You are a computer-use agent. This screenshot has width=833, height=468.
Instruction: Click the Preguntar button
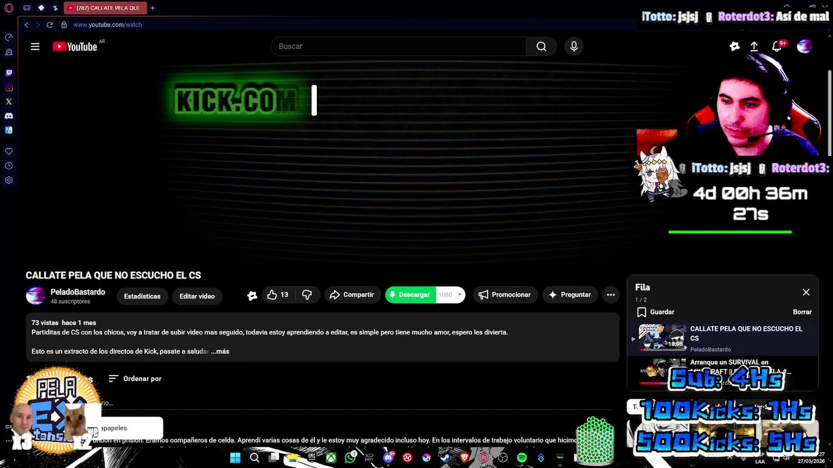pyautogui.click(x=570, y=295)
